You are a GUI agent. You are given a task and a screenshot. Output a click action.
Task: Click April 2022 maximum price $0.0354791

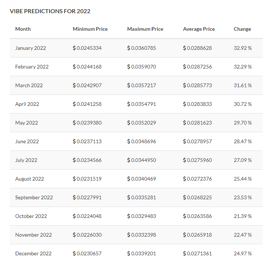(x=141, y=104)
